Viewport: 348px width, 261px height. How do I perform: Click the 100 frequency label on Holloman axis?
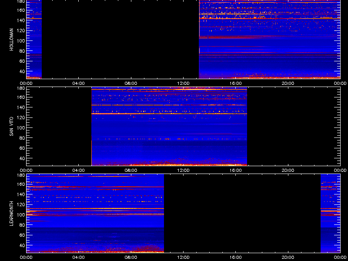(21, 40)
